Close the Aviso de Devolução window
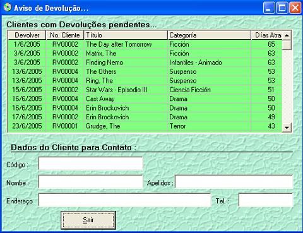303x233 pixels. 295,8
